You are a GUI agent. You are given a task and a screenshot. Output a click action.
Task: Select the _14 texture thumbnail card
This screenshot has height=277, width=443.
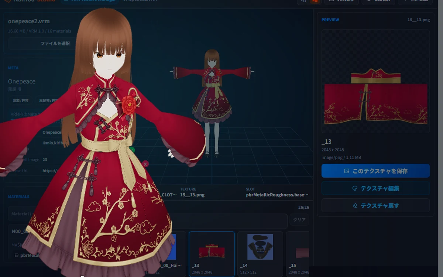[260, 254]
